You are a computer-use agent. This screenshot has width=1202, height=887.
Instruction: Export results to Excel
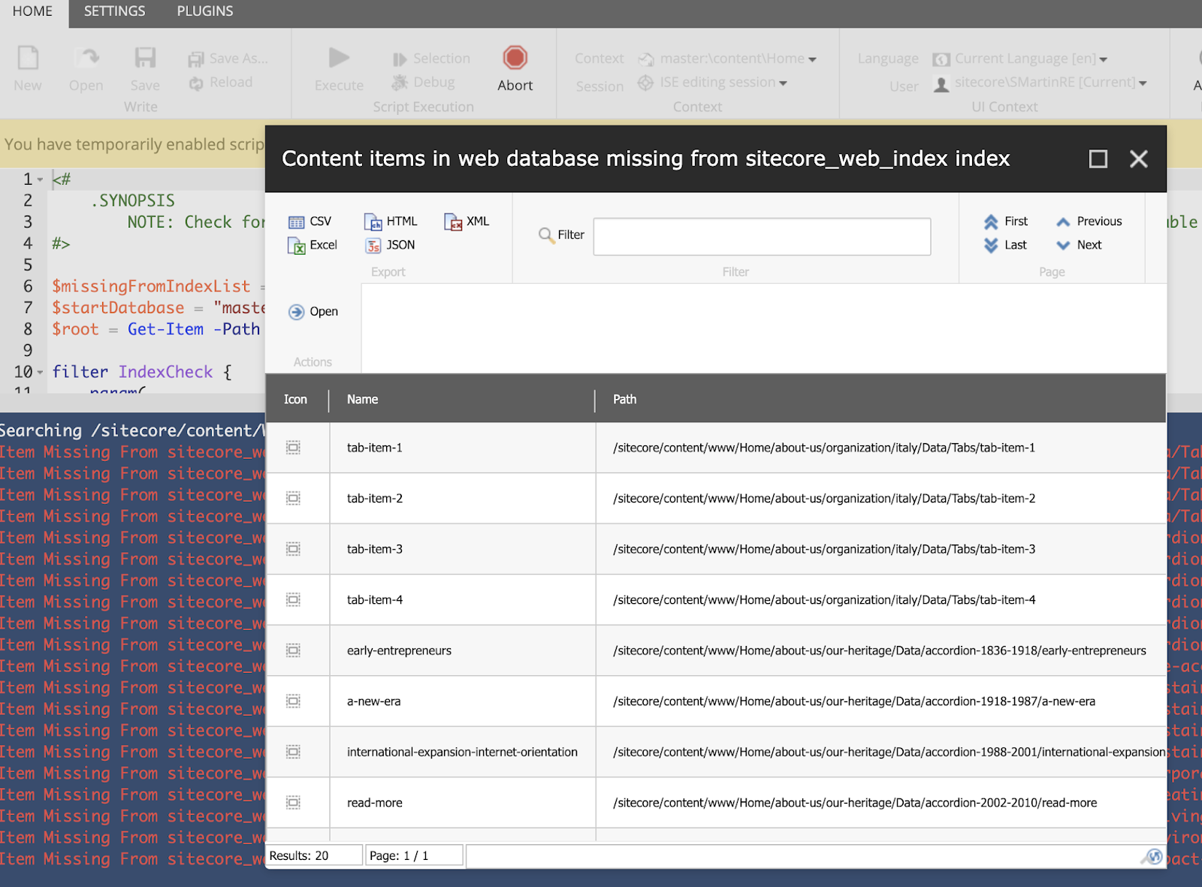[x=313, y=245]
